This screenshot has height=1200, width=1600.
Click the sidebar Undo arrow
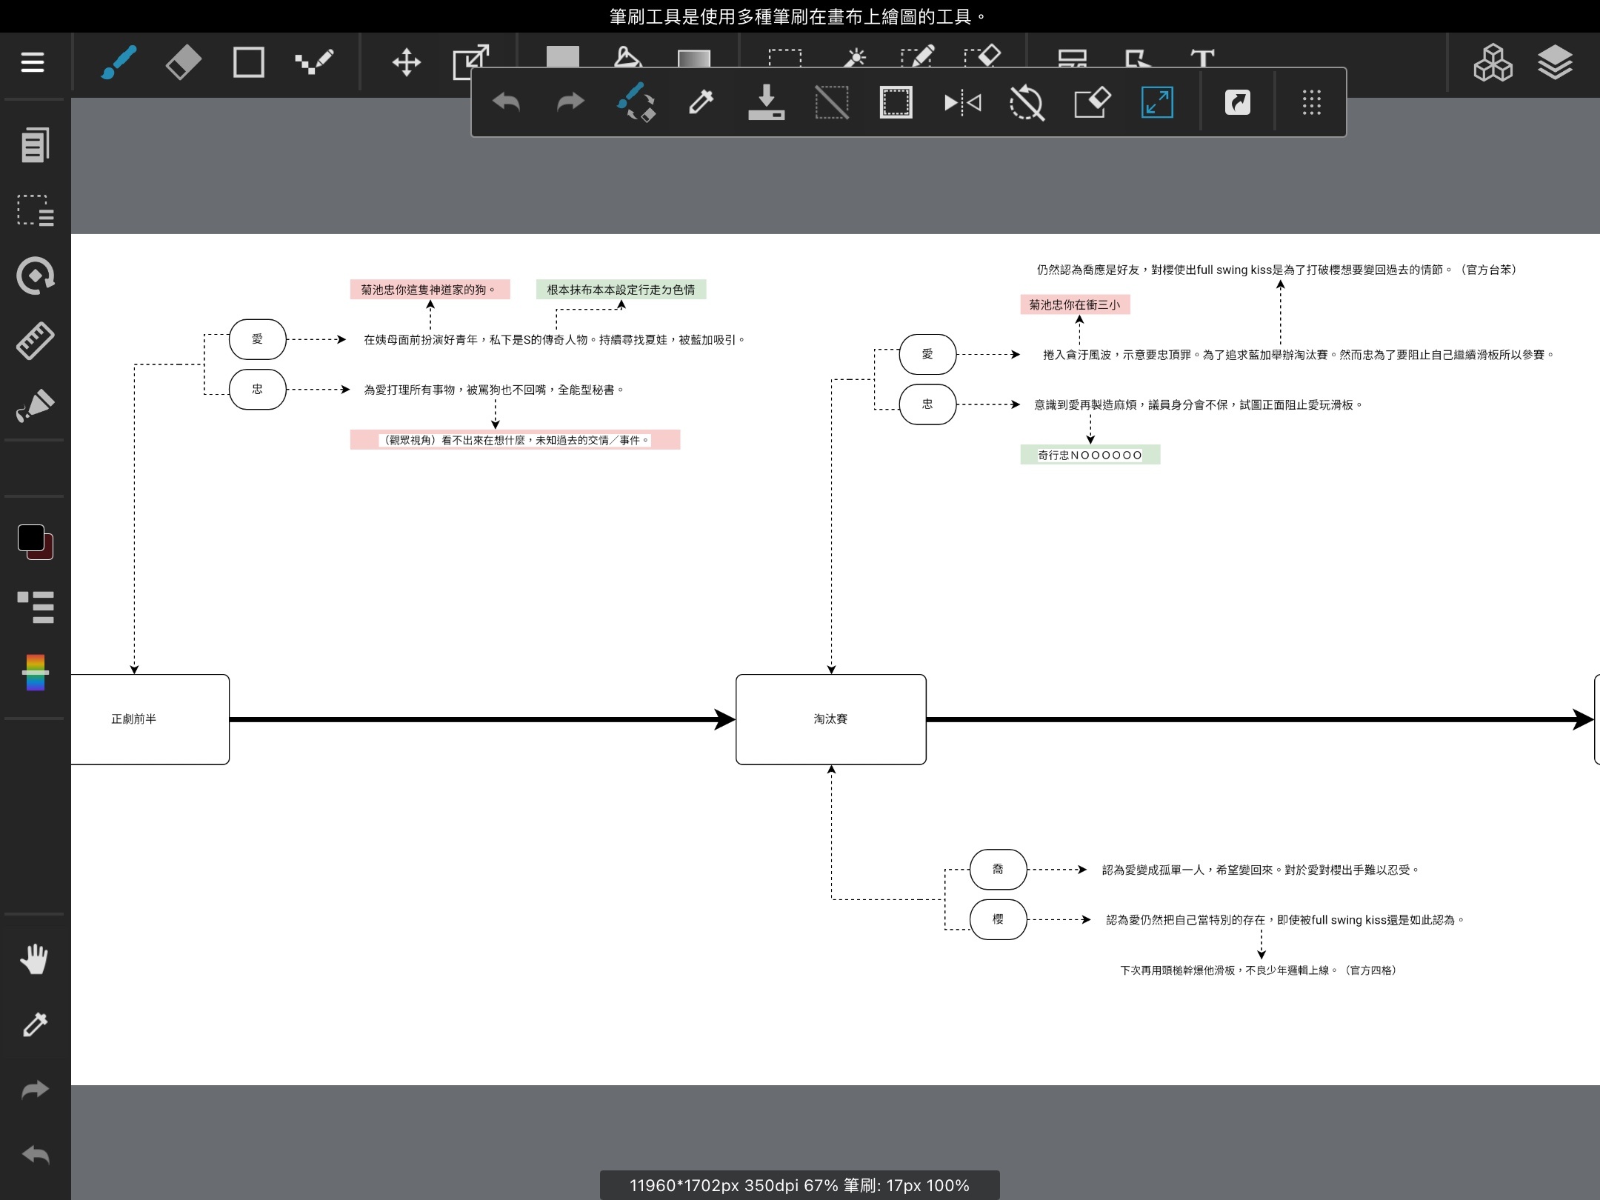click(x=35, y=1155)
